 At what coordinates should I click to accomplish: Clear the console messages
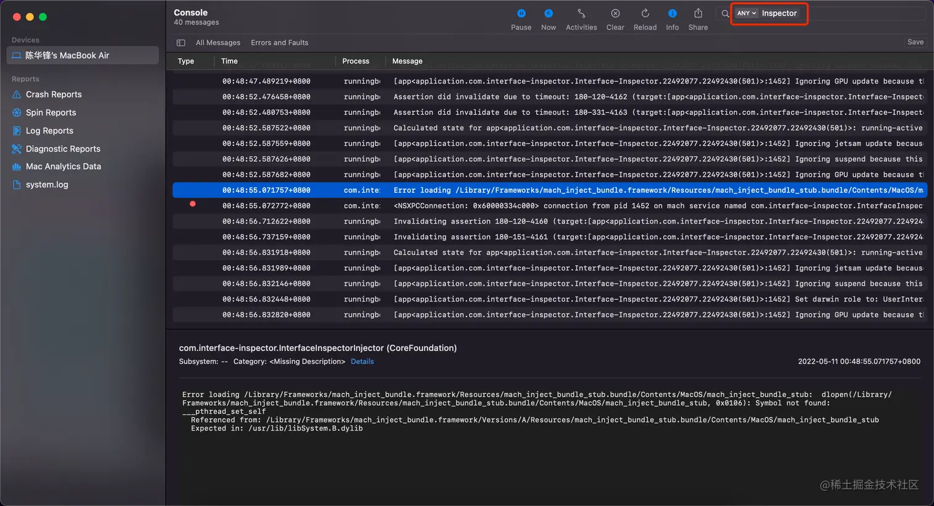pyautogui.click(x=615, y=19)
